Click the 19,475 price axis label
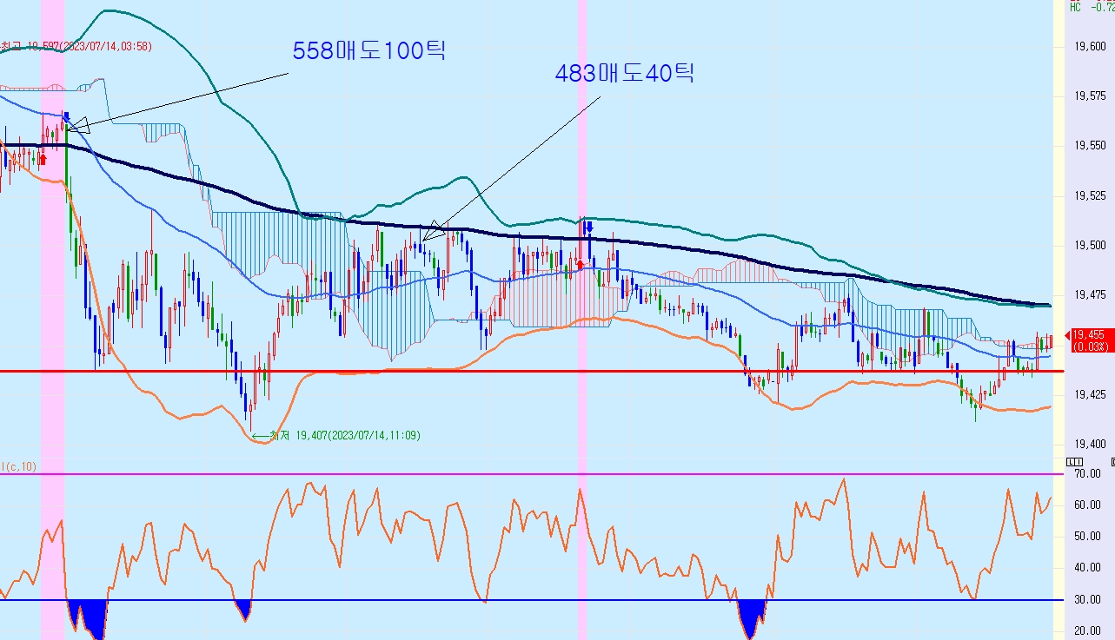This screenshot has width=1115, height=640. pyautogui.click(x=1091, y=295)
